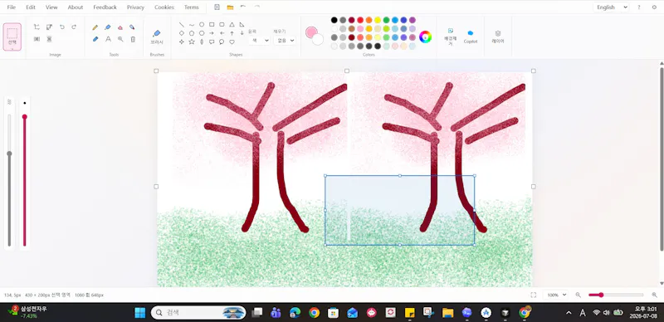Open the Privacy link
This screenshot has width=664, height=322.
[135, 7]
